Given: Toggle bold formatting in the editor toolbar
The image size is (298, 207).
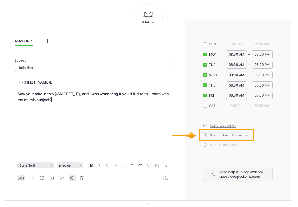Looking at the screenshot, I should coord(91,165).
